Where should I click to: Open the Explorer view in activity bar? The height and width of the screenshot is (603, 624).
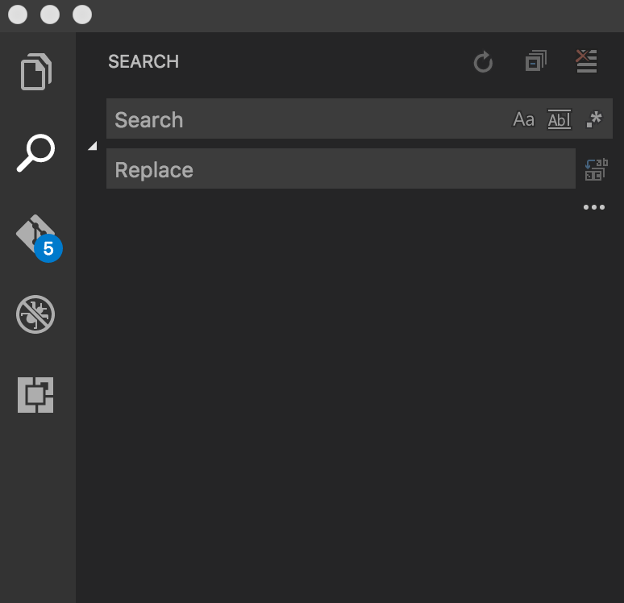35,72
